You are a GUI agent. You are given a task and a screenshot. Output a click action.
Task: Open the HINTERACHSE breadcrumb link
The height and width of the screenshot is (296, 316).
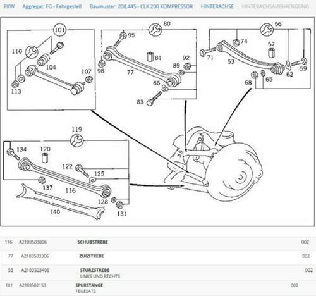(217, 6)
